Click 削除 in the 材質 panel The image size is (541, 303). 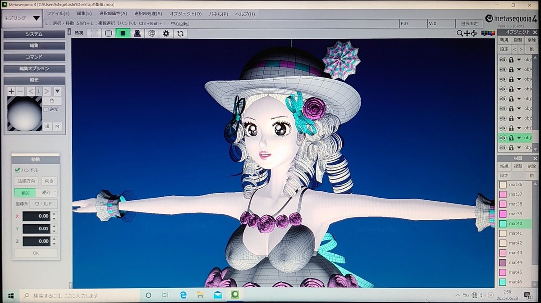(532, 167)
